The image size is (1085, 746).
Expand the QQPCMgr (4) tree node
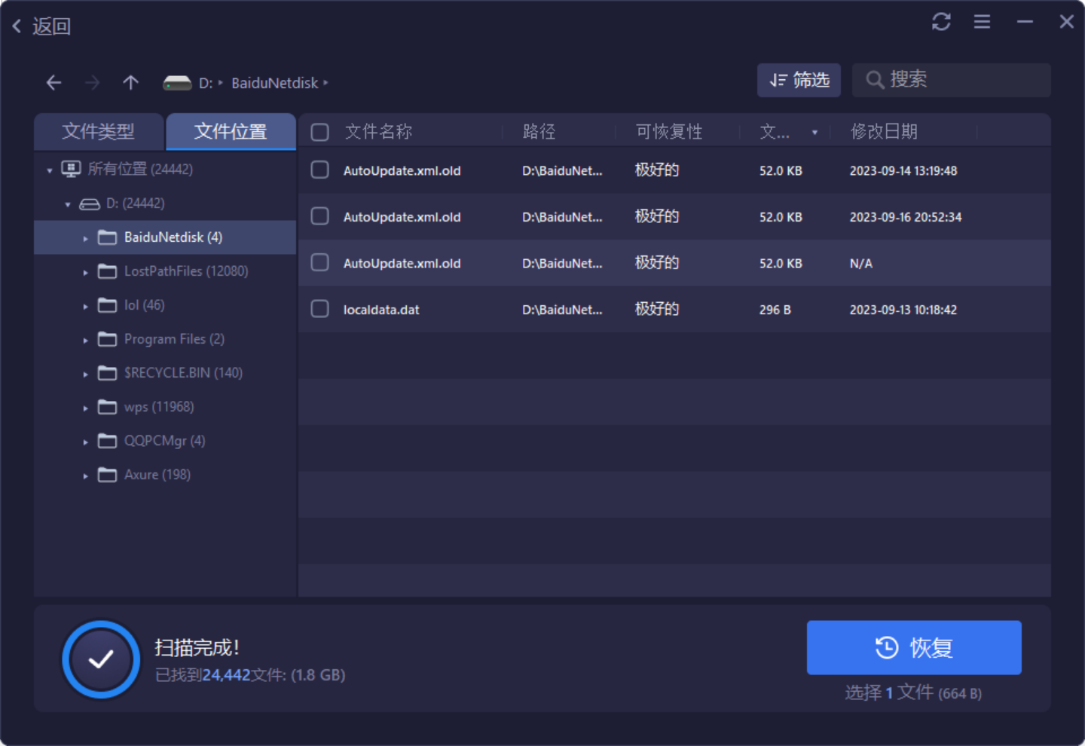click(86, 442)
